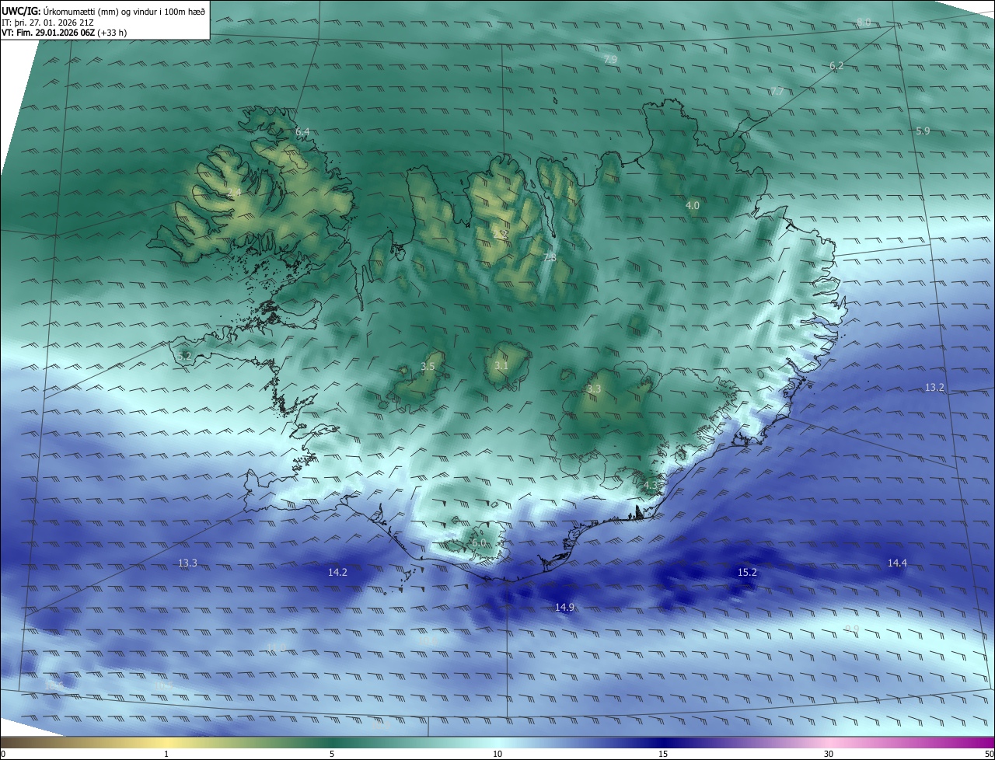
Task: Click the 5.2 value off the west coast
Action: [x=184, y=356]
